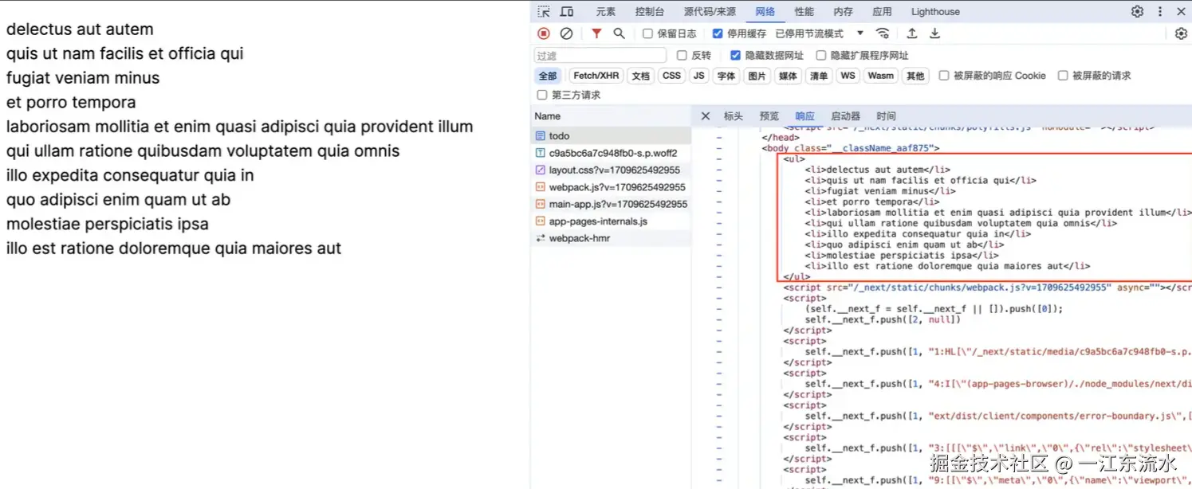Filter requests by 其他 Other
The width and height of the screenshot is (1192, 489).
point(915,76)
